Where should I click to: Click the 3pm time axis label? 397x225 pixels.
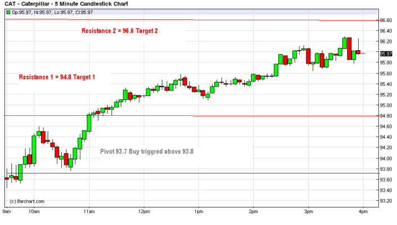309,211
